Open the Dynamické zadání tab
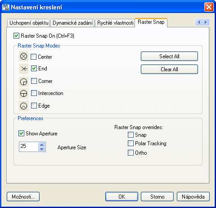 click(x=72, y=23)
